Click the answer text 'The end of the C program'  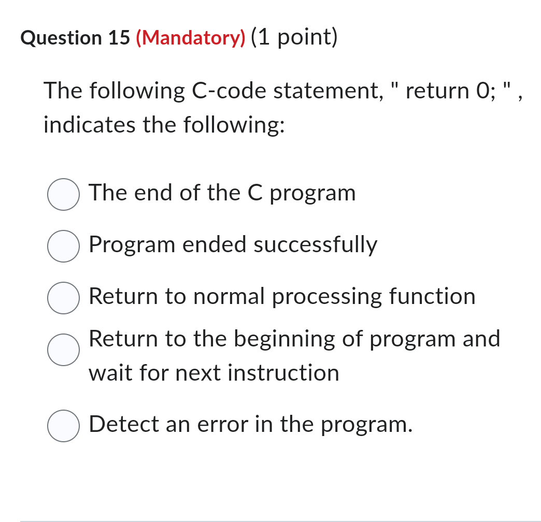pyautogui.click(x=222, y=193)
